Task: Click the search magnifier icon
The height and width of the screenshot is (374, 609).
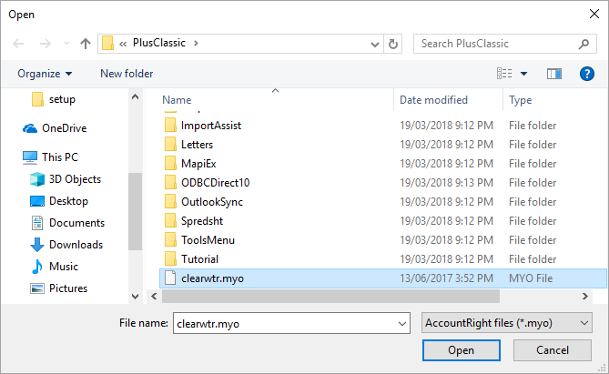Action: click(x=584, y=44)
